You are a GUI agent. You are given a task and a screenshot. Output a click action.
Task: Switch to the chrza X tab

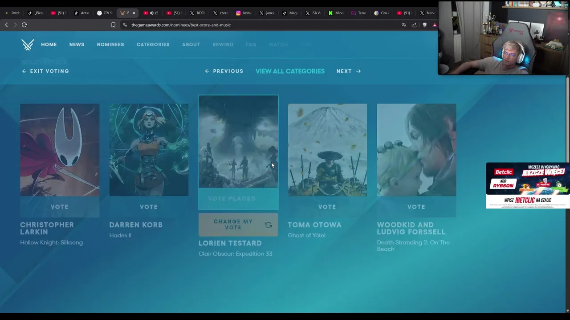[x=220, y=13]
